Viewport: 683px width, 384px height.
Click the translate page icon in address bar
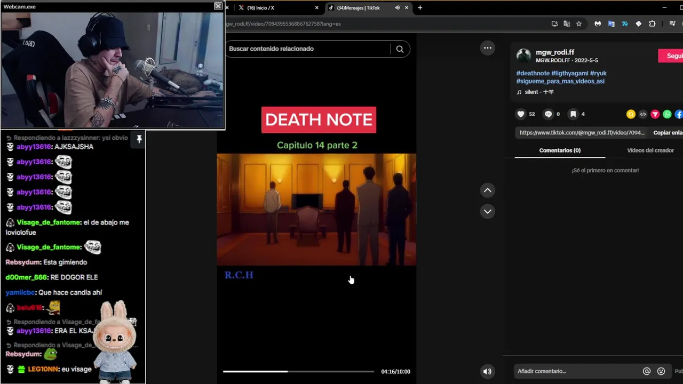pos(567,23)
